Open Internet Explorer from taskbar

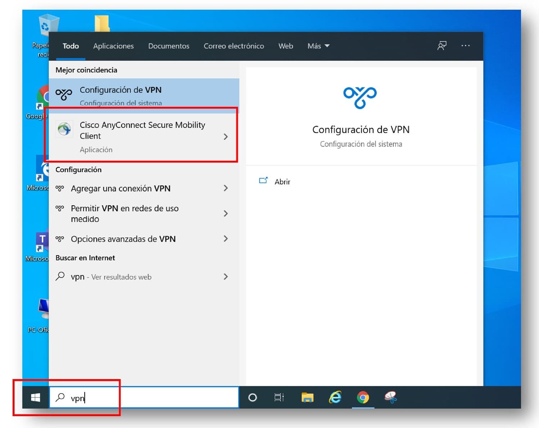click(x=335, y=397)
